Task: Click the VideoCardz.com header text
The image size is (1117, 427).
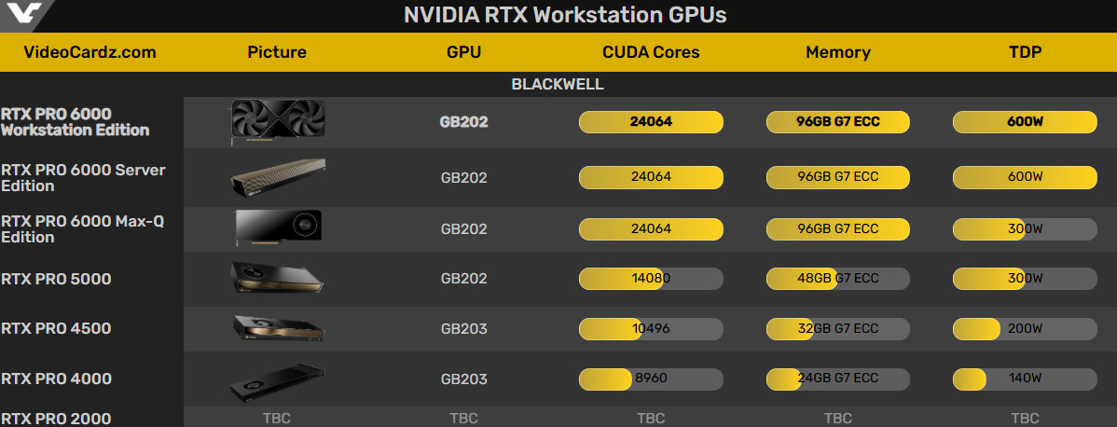Action: tap(90, 52)
